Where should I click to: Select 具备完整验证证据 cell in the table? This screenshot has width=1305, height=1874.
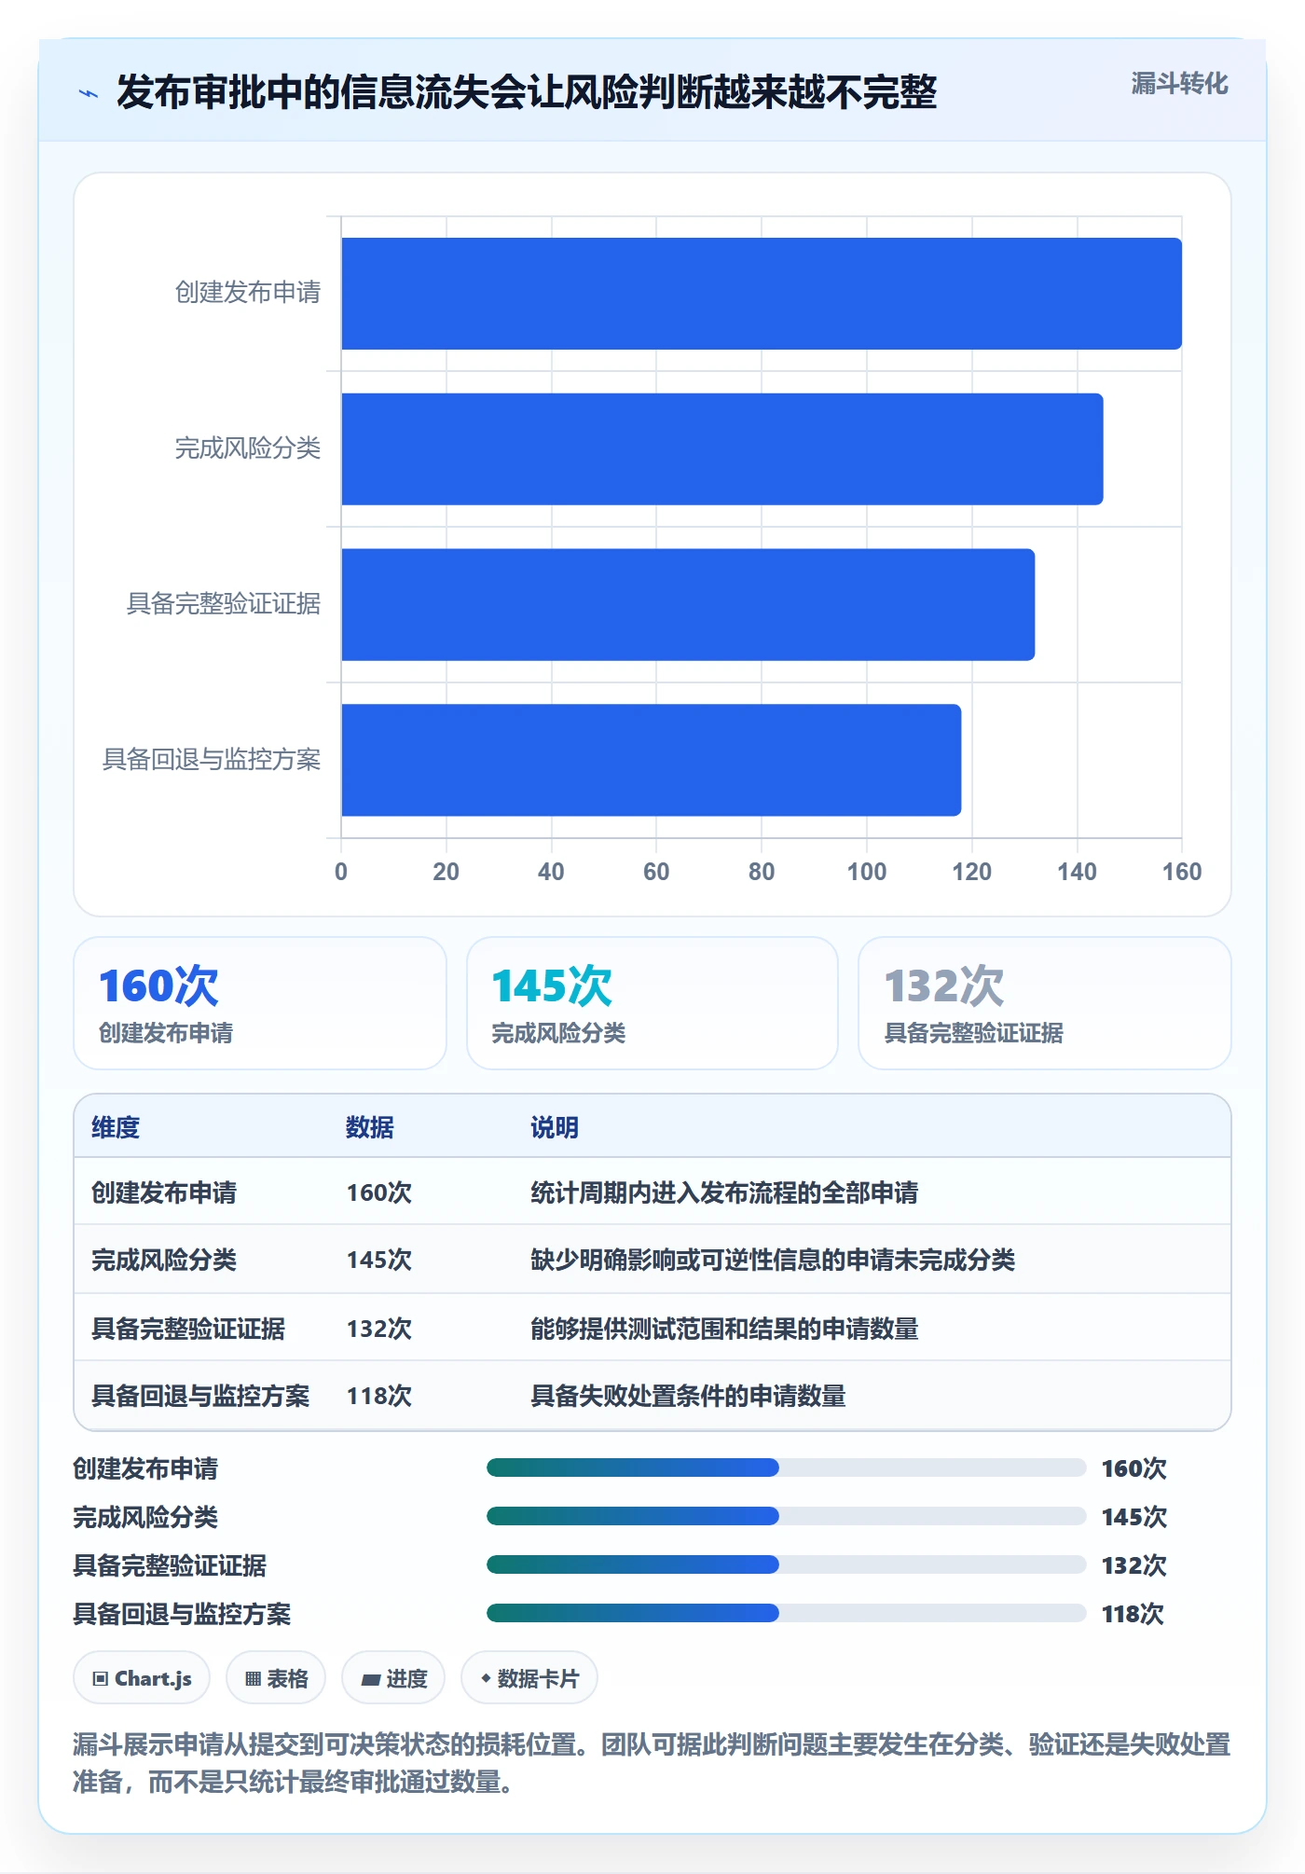pyautogui.click(x=188, y=1329)
